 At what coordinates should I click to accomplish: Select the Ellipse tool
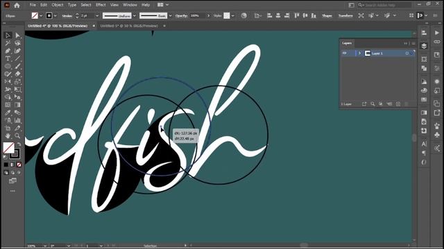coord(8,66)
